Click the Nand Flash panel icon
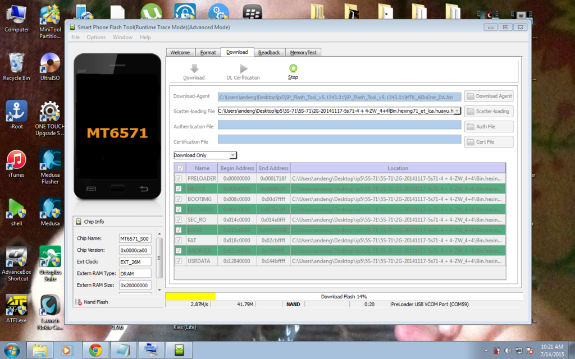 [x=79, y=302]
